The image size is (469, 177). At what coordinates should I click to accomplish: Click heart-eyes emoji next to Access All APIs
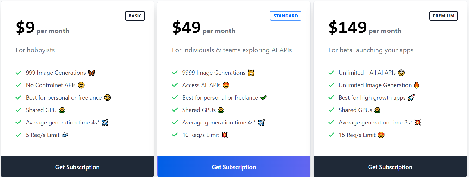pos(226,85)
